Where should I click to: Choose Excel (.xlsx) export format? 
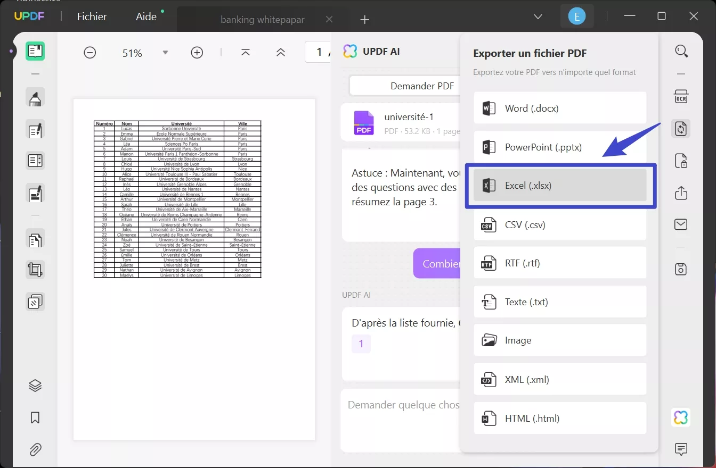[x=560, y=186]
